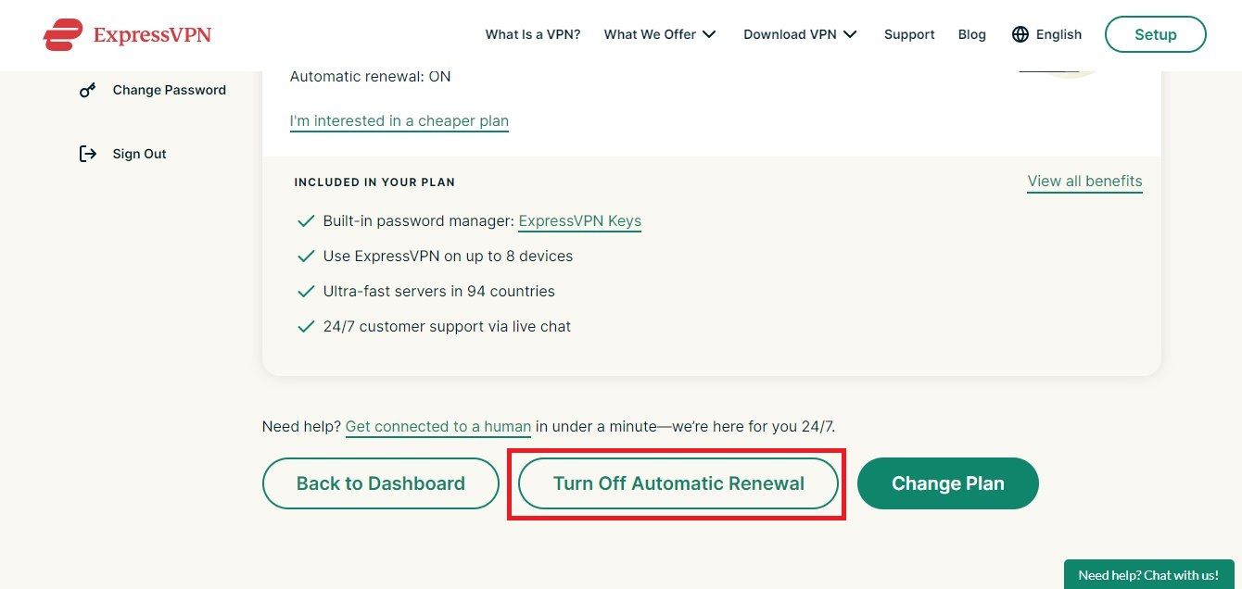View all benefits of your plan
The height and width of the screenshot is (589, 1242).
point(1084,181)
